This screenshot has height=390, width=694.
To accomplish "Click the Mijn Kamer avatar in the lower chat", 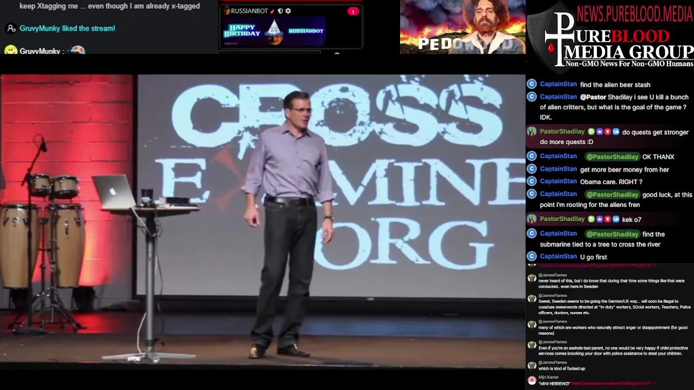I will (532, 380).
